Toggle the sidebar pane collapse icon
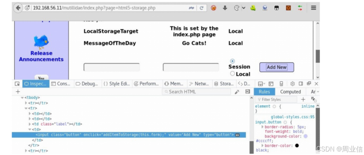The image size is (364, 155). point(248,92)
